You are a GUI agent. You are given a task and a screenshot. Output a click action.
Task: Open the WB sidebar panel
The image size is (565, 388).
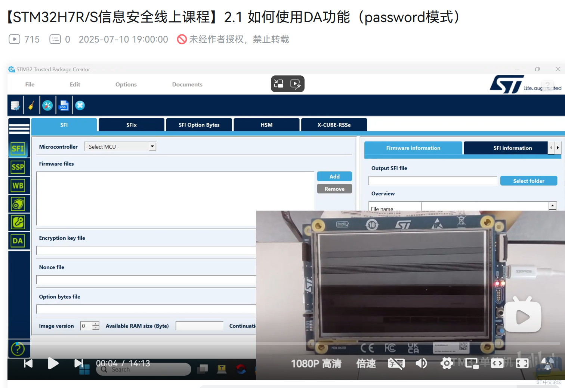(x=18, y=186)
